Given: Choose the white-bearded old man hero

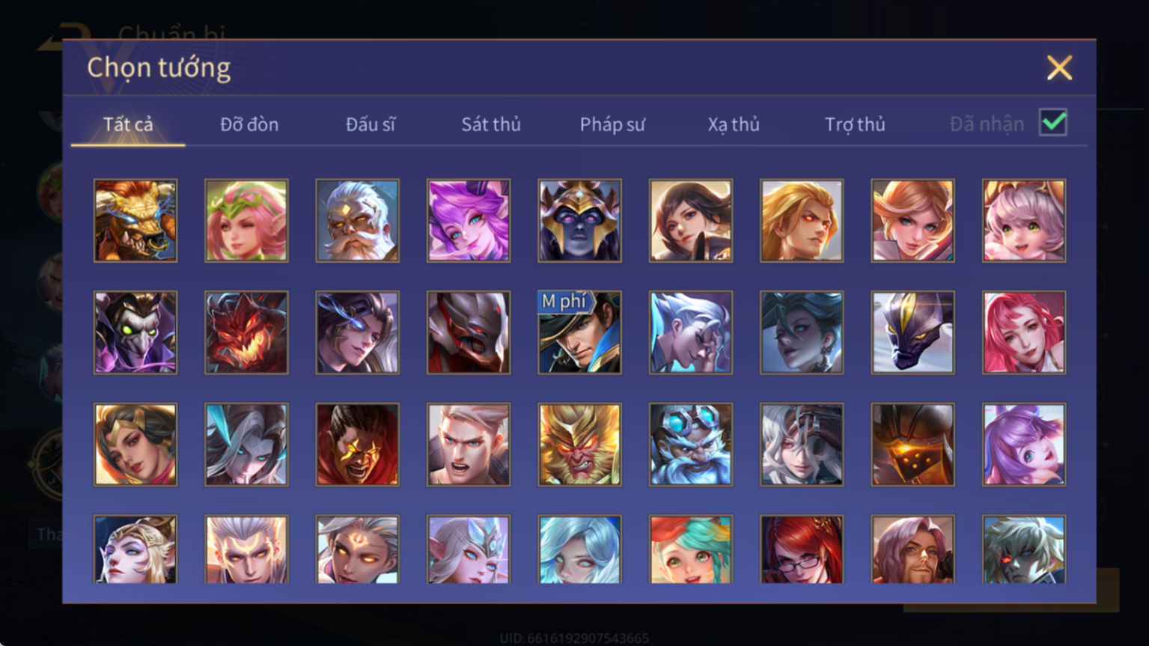Looking at the screenshot, I should pos(358,221).
